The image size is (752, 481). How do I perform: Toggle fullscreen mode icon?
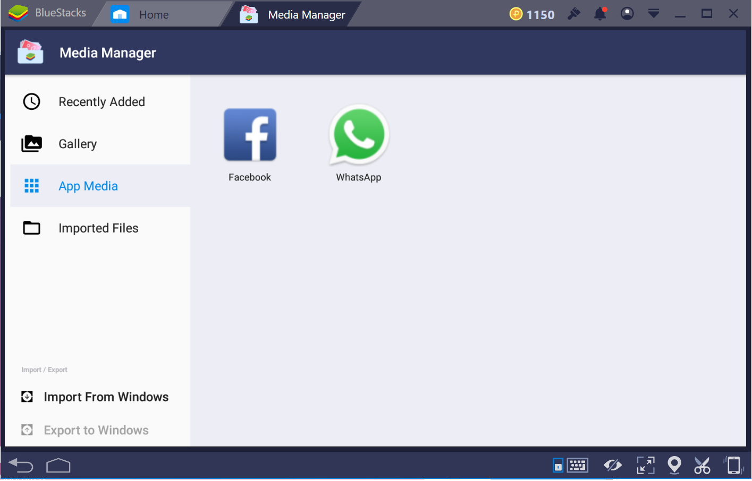pyautogui.click(x=646, y=466)
